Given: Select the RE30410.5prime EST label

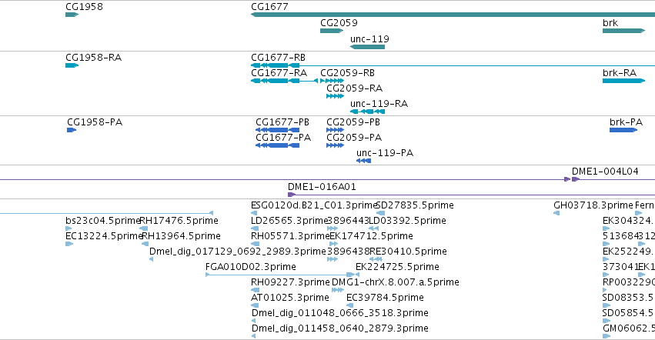Looking at the screenshot, I should point(408,252).
